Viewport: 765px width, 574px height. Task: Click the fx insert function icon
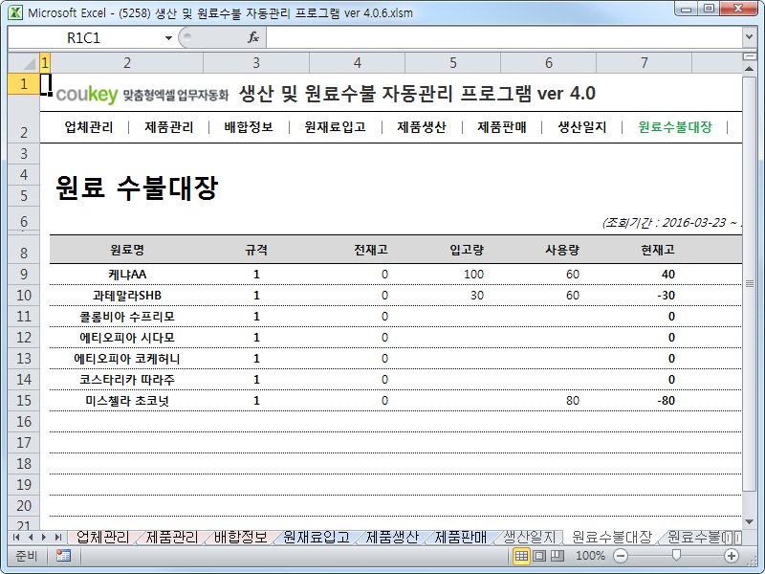[253, 37]
